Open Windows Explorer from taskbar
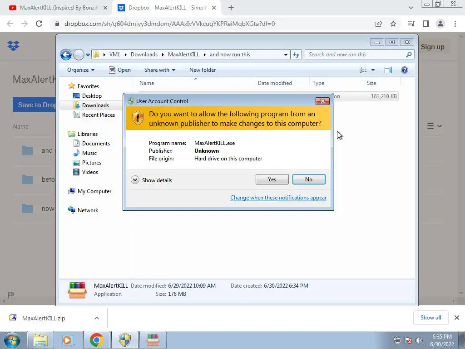Viewport: 465px width, 349px height. click(40, 340)
